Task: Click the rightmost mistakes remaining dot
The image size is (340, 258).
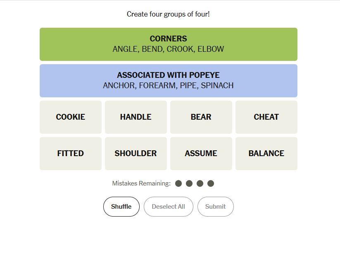Action: [211, 183]
